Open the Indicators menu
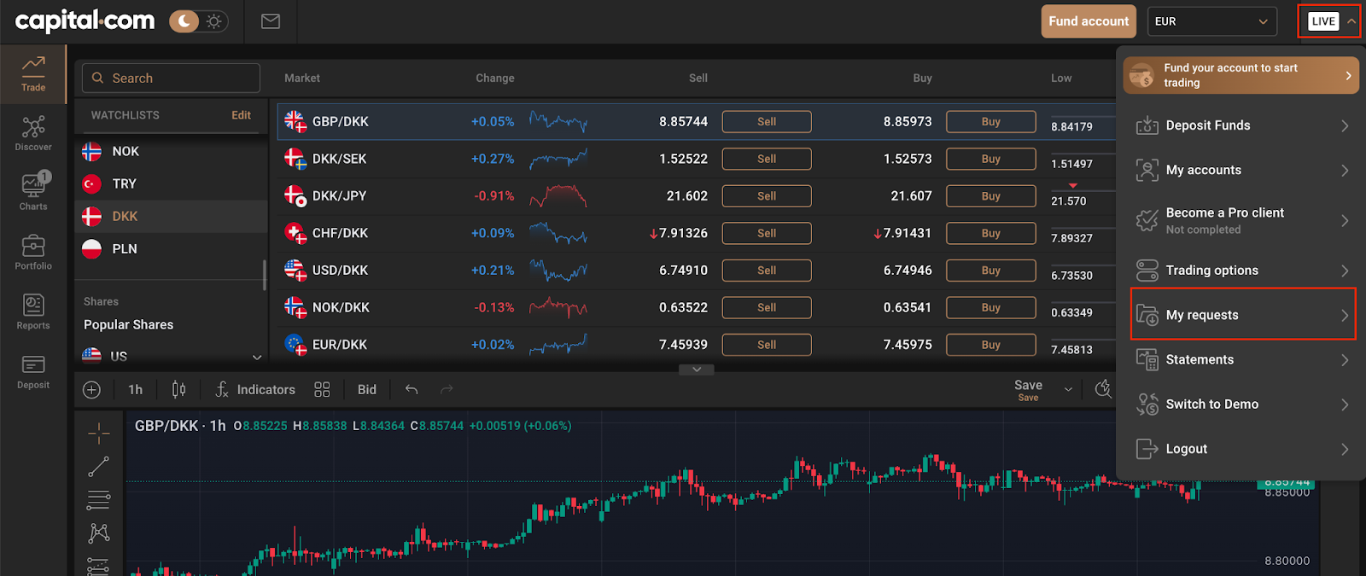1366x576 pixels. (x=254, y=390)
